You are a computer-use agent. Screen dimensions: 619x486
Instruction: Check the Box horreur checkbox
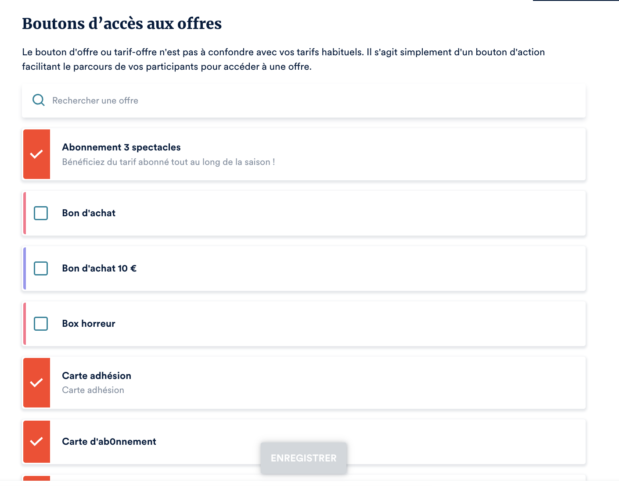41,324
